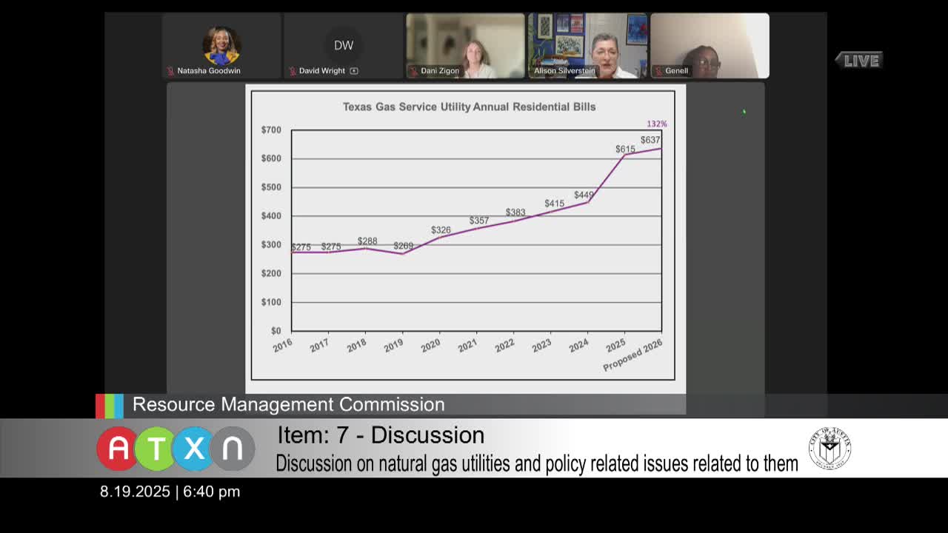Click the $383 data label
The height and width of the screenshot is (533, 948).
(x=515, y=212)
